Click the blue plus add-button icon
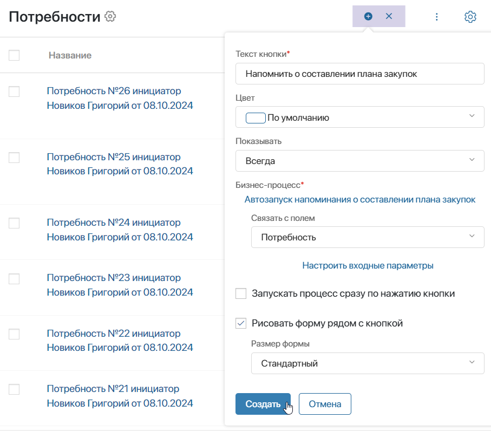Viewport: 491px width, 431px height. click(x=368, y=16)
